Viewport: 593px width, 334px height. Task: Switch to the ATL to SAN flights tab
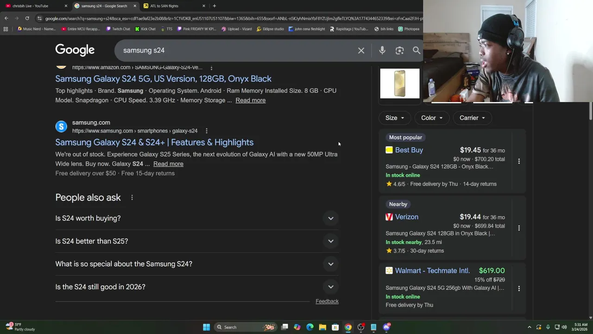point(171,6)
